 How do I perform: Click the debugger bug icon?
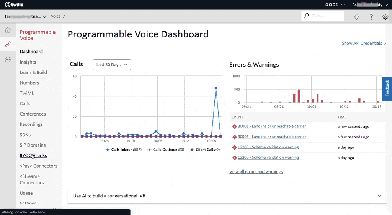[x=356, y=16]
